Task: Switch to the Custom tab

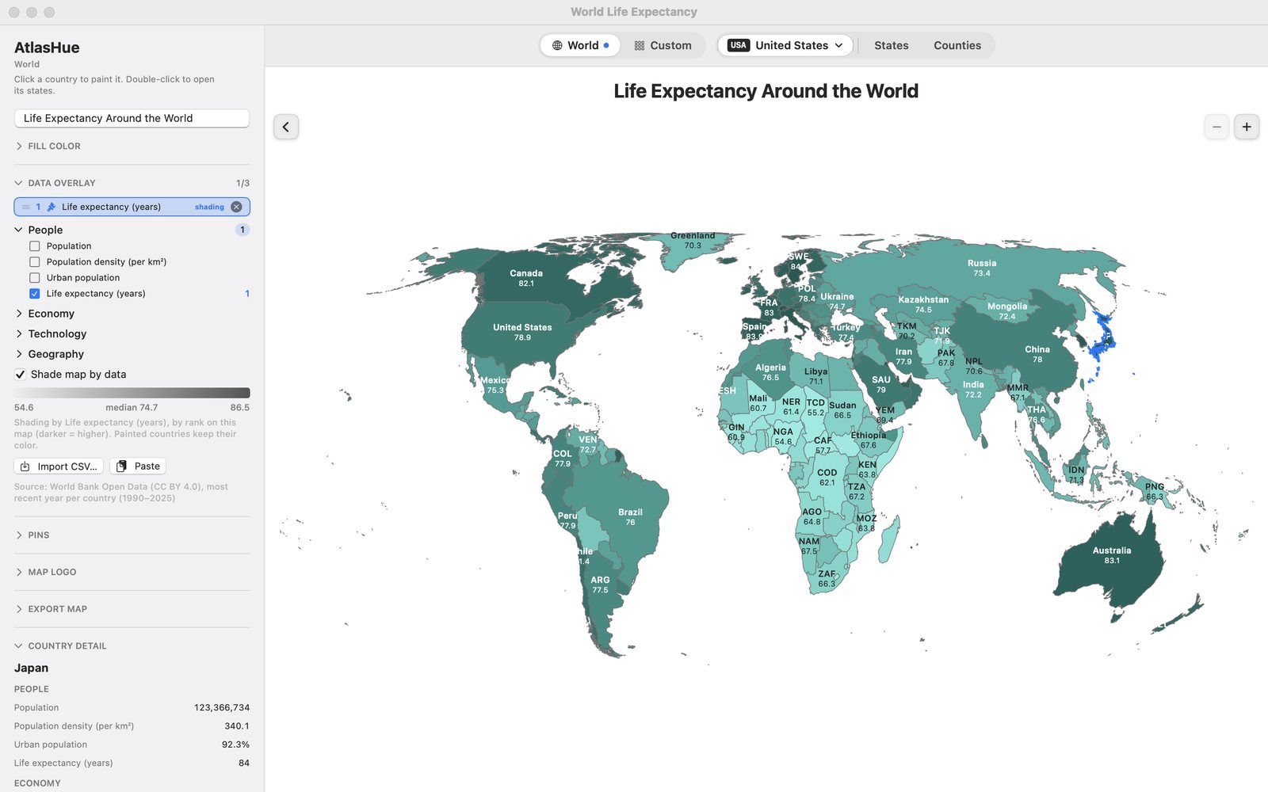Action: [663, 45]
